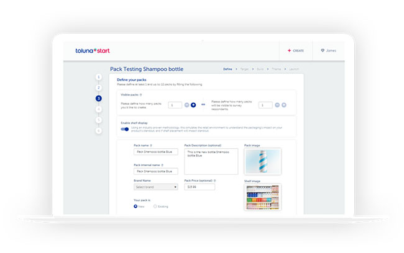This screenshot has height=253, width=404.
Task: Click plus for packs visible to respondents
Action: 284,105
